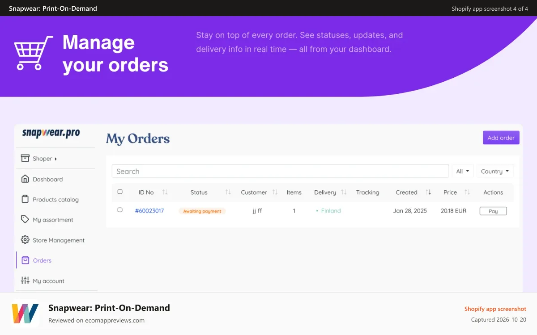This screenshot has width=537, height=335.
Task: Click the snapwear.pro logo
Action: point(51,133)
